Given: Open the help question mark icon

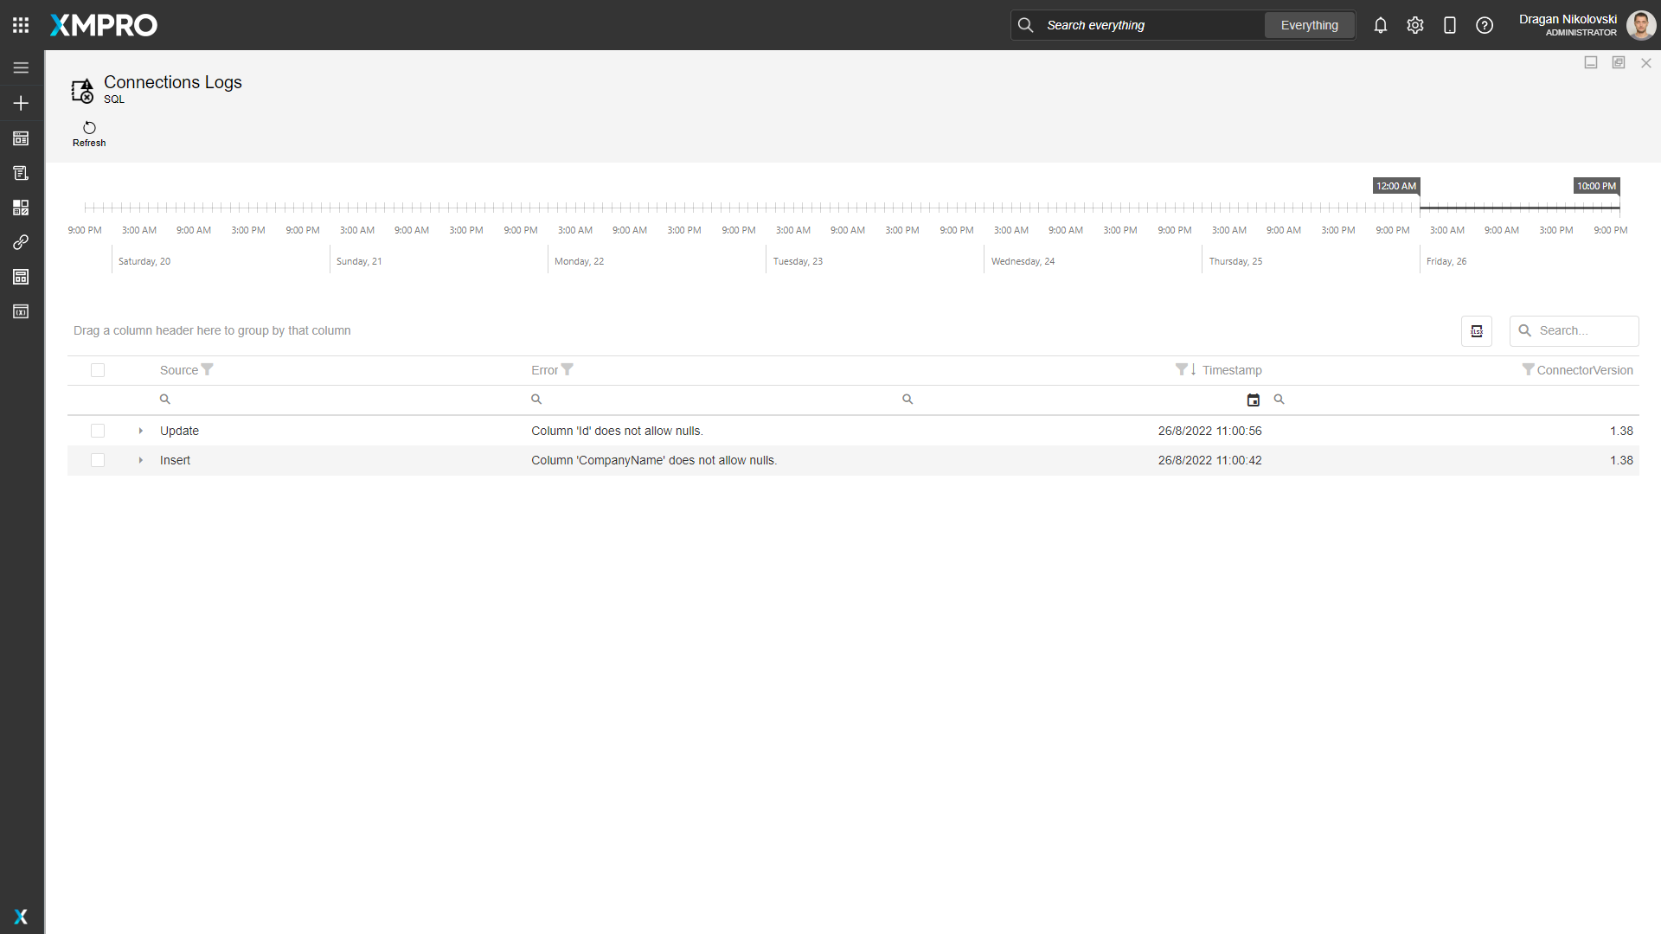Looking at the screenshot, I should pos(1485,25).
